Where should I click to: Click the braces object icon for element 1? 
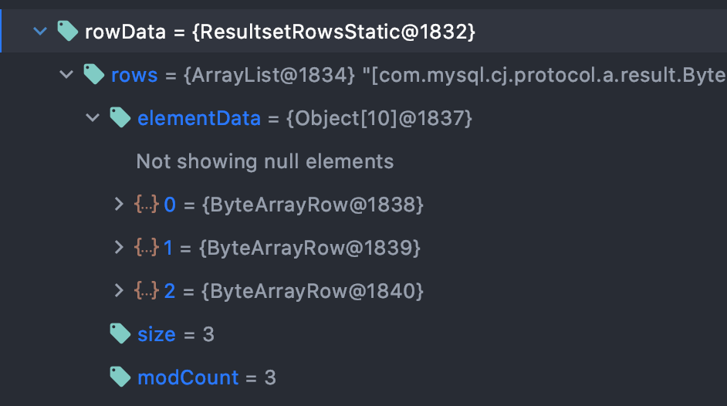[x=147, y=247]
